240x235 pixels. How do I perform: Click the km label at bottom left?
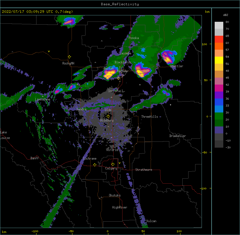click(x=4, y=232)
